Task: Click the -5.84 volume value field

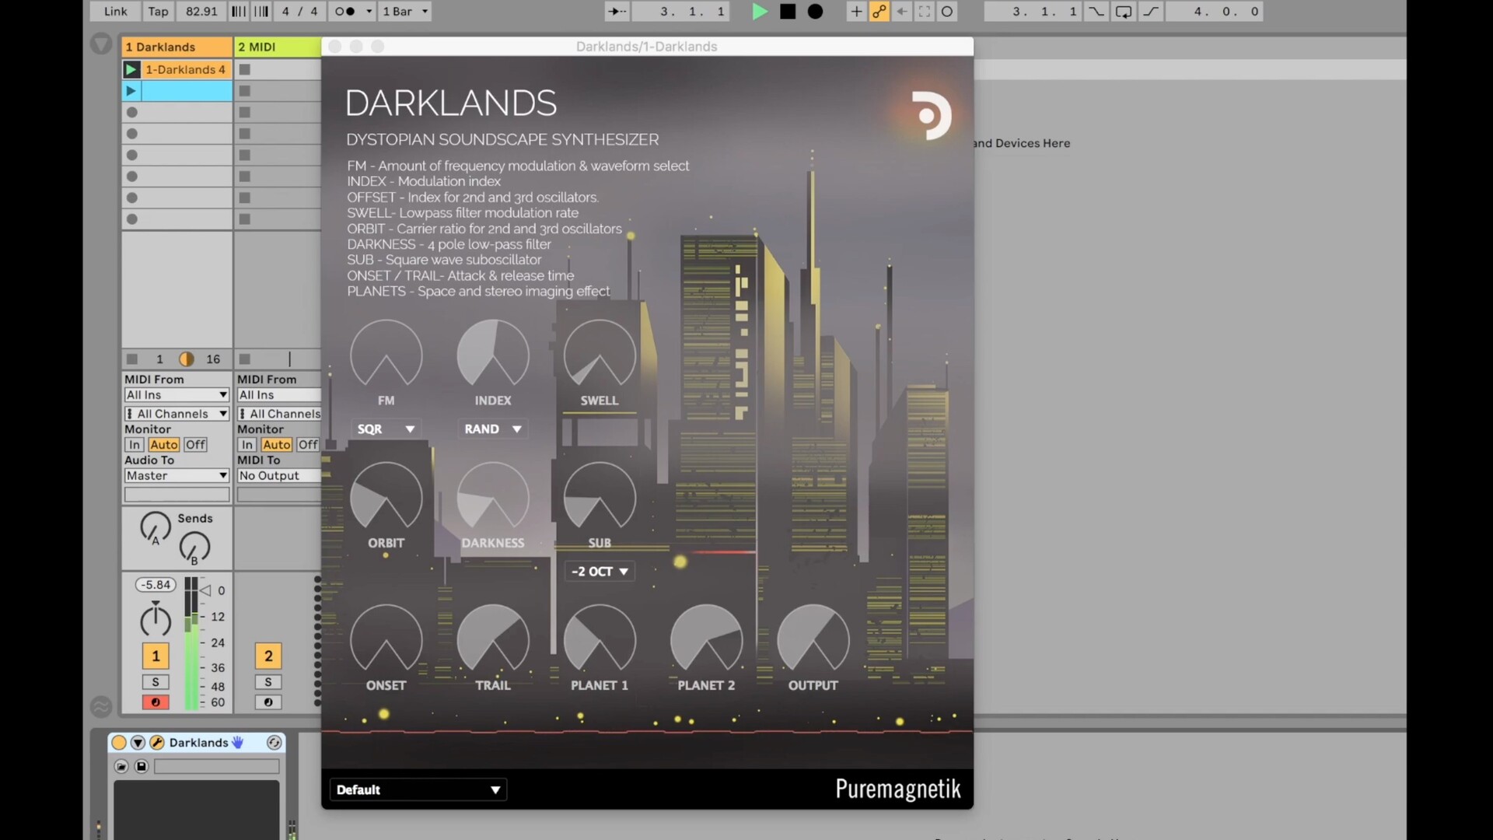Action: 156,585
